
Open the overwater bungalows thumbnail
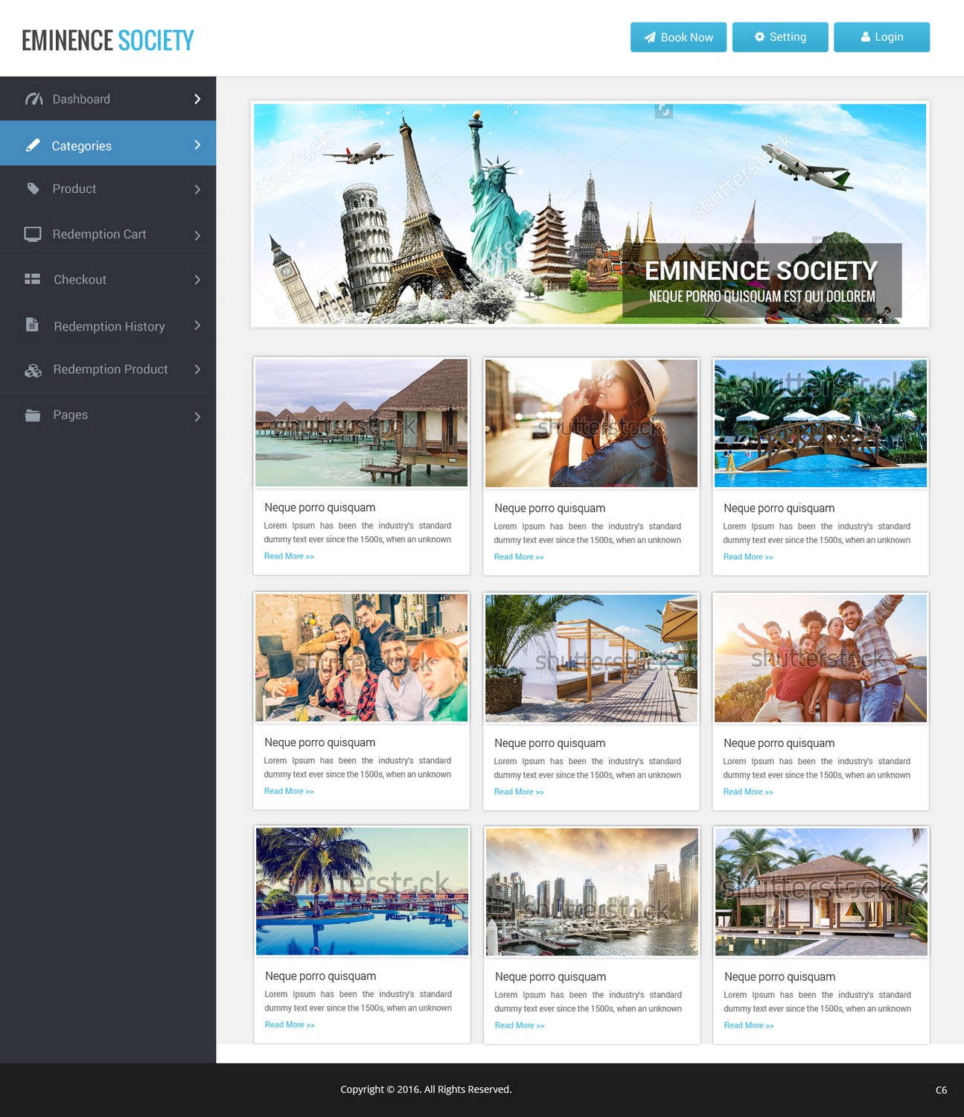click(362, 423)
